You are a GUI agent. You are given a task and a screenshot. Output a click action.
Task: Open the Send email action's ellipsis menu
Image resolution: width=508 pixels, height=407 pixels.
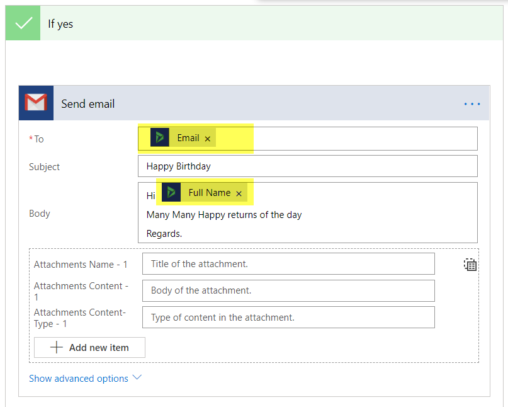pyautogui.click(x=471, y=104)
